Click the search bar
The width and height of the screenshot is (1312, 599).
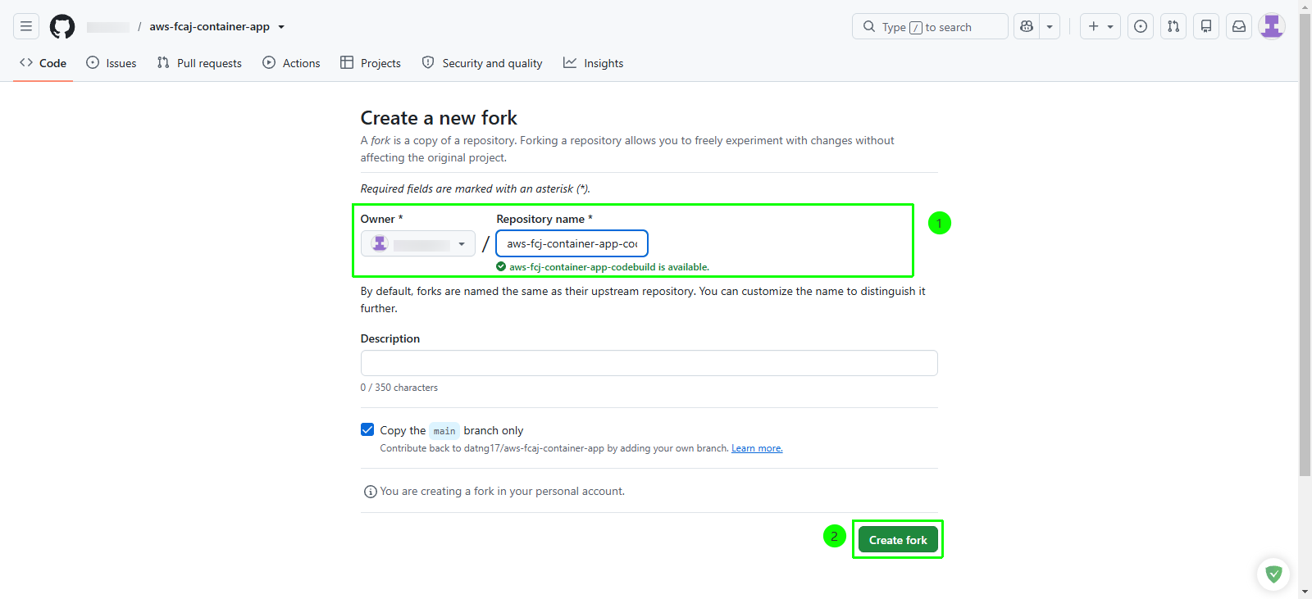pyautogui.click(x=930, y=26)
